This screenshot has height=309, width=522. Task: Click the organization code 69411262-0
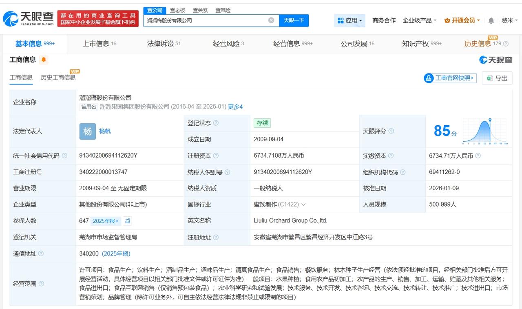445,172
